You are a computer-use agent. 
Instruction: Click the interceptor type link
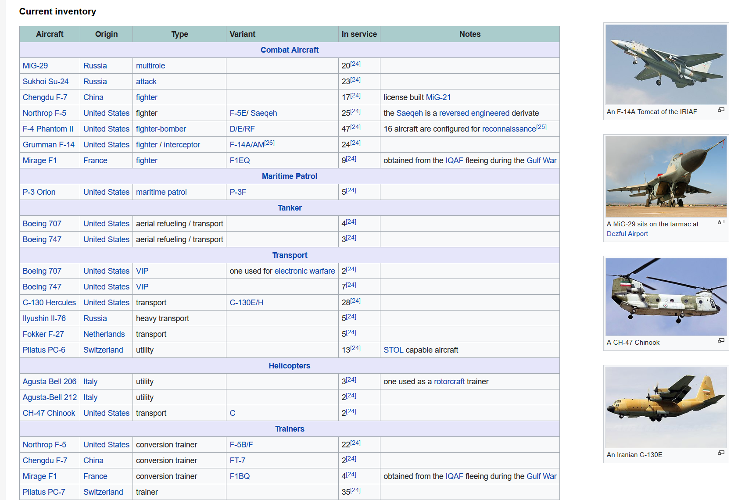pos(182,145)
